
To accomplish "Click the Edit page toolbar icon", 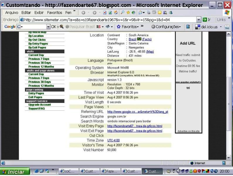I will click(154, 13).
